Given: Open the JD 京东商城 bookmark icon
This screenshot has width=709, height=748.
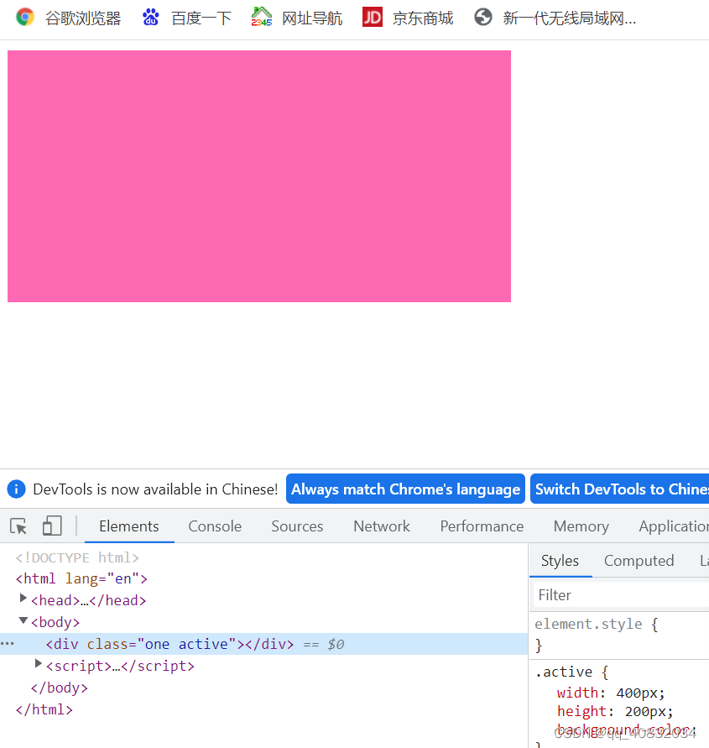Looking at the screenshot, I should click(x=373, y=17).
